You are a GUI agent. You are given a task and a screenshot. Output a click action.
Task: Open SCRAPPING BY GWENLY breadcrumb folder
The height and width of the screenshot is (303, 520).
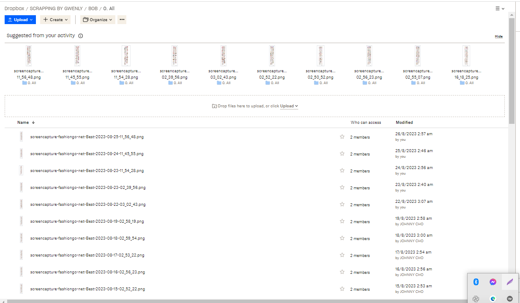click(56, 8)
